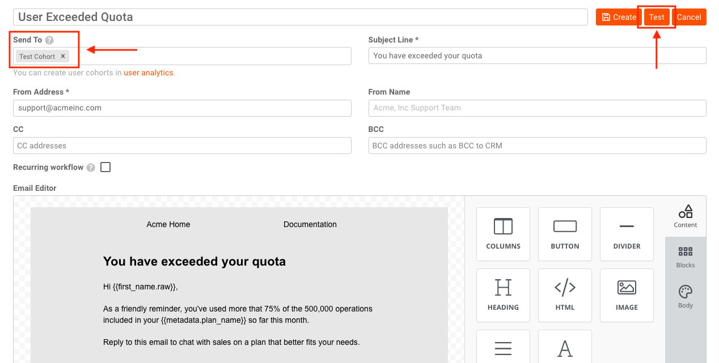
Task: Enable the Recurring workflow checkbox
Action: tap(105, 167)
